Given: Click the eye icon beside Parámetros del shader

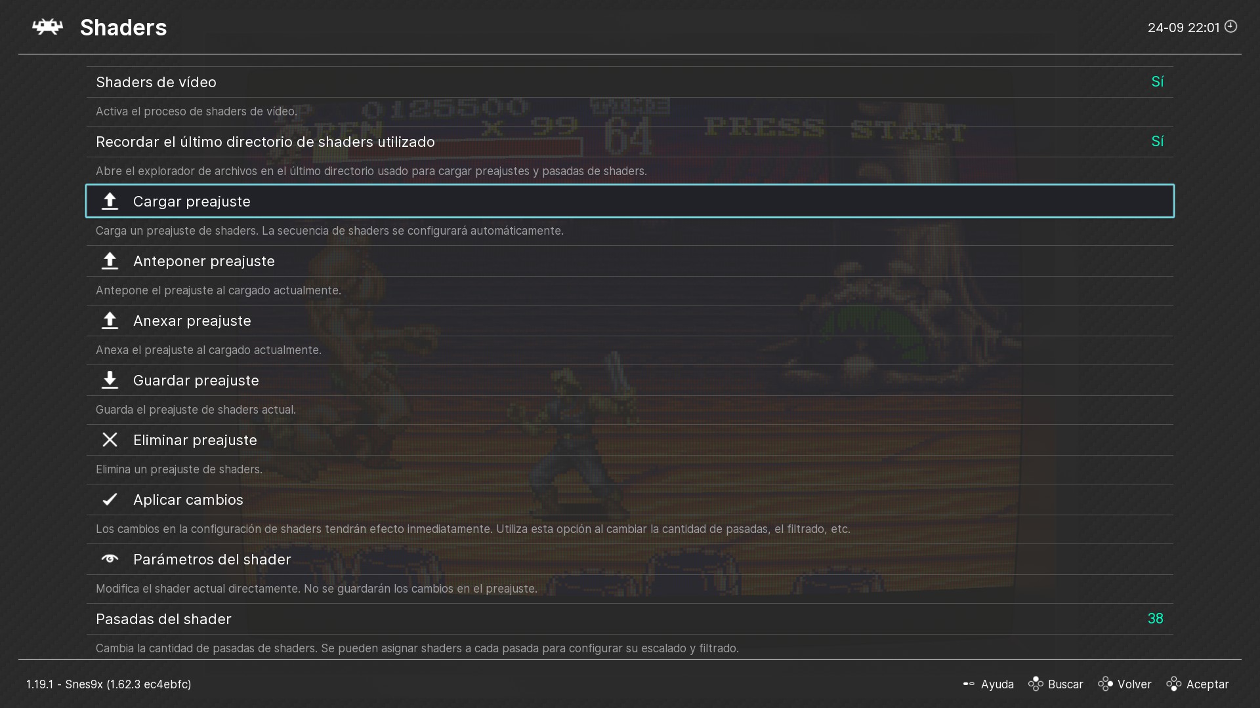Looking at the screenshot, I should tap(110, 559).
